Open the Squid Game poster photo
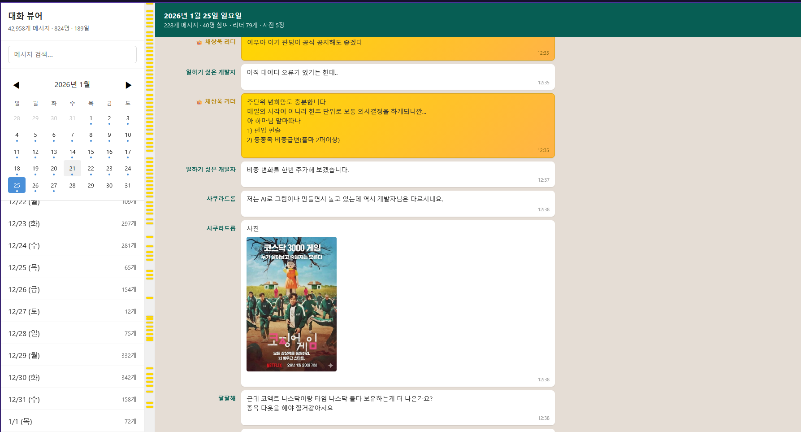Screen dimensions: 801x432 [291, 304]
